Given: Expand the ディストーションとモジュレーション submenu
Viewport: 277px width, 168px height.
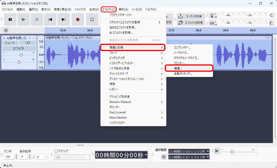Looking at the screenshot, I should coord(133,79).
